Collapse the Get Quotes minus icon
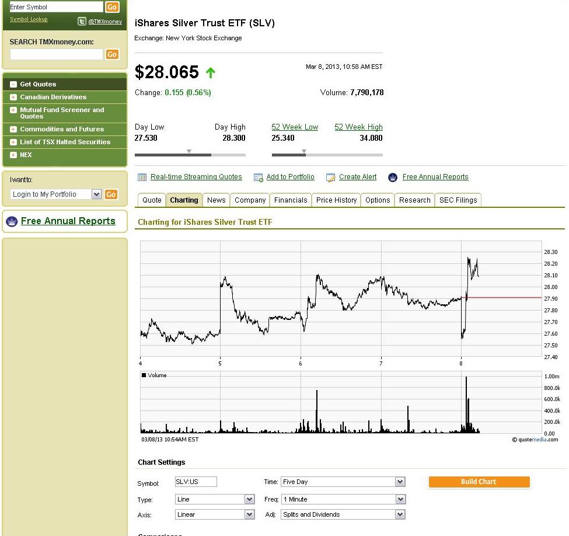The image size is (569, 536). 13,84
